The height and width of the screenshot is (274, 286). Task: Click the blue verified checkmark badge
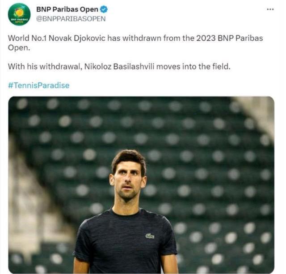104,9
